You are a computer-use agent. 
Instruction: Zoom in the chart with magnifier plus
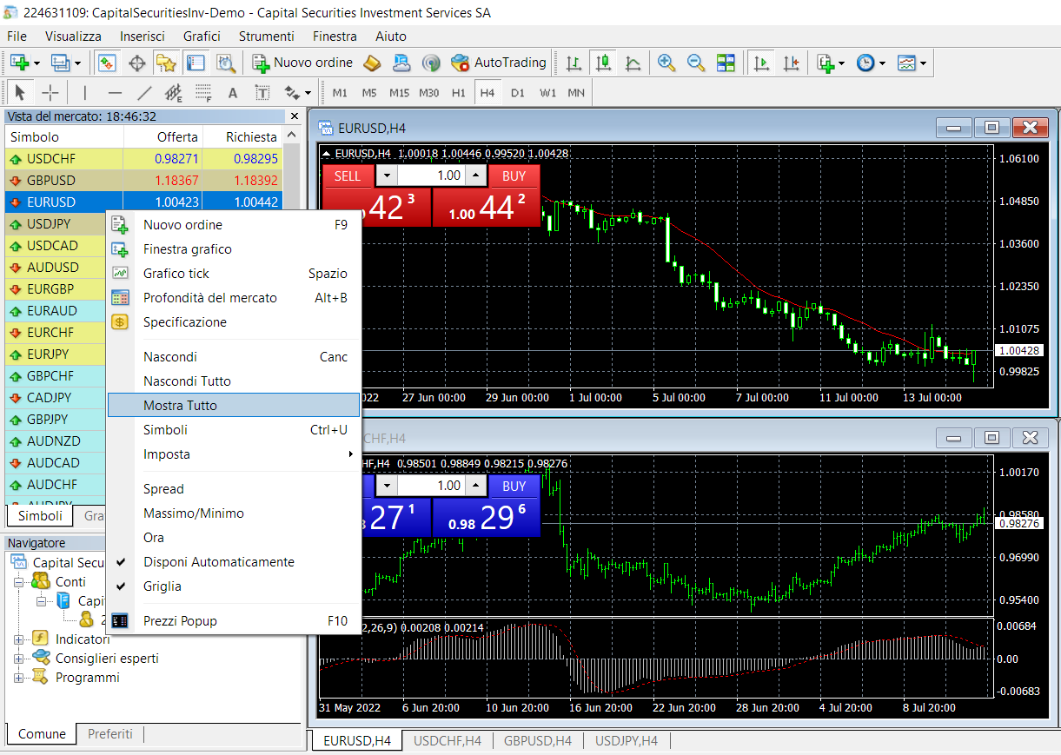666,63
